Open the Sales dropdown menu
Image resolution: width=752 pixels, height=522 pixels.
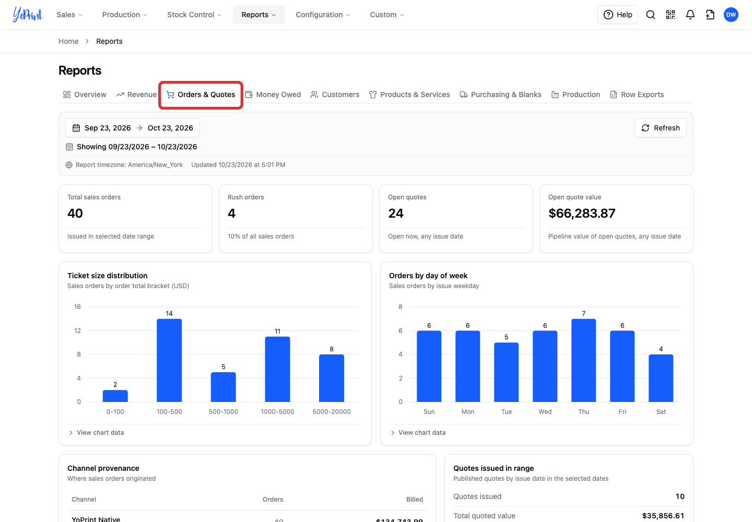coord(69,15)
